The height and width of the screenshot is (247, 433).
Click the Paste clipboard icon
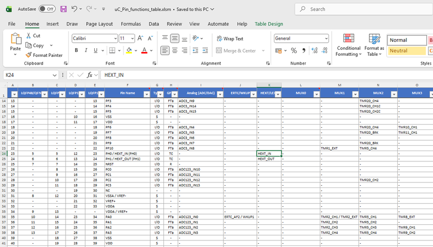[x=16, y=38]
